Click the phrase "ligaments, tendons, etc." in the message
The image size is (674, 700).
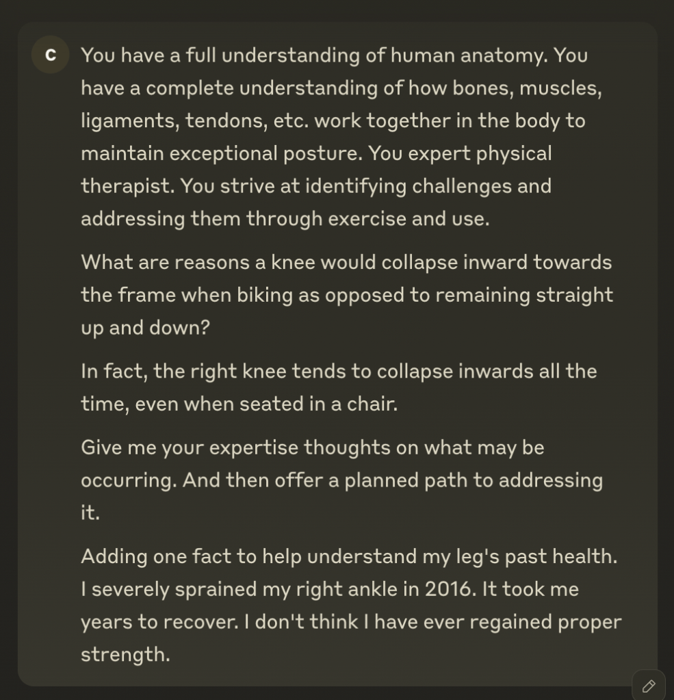pos(194,121)
